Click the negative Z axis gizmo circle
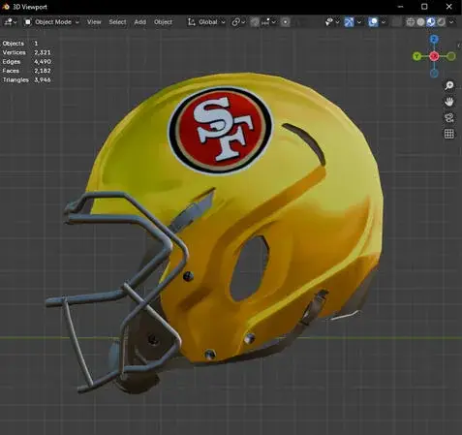The height and width of the screenshot is (435, 462). pos(434,74)
